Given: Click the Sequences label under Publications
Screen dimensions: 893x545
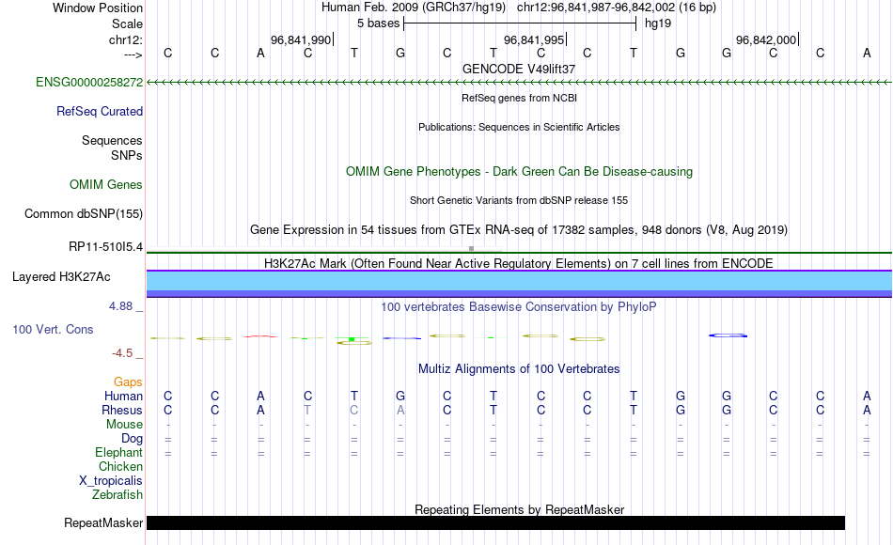Looking at the screenshot, I should tap(112, 140).
